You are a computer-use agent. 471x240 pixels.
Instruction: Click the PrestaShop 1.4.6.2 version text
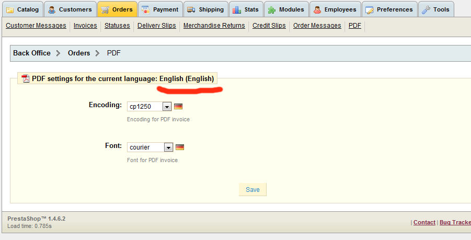coord(37,219)
